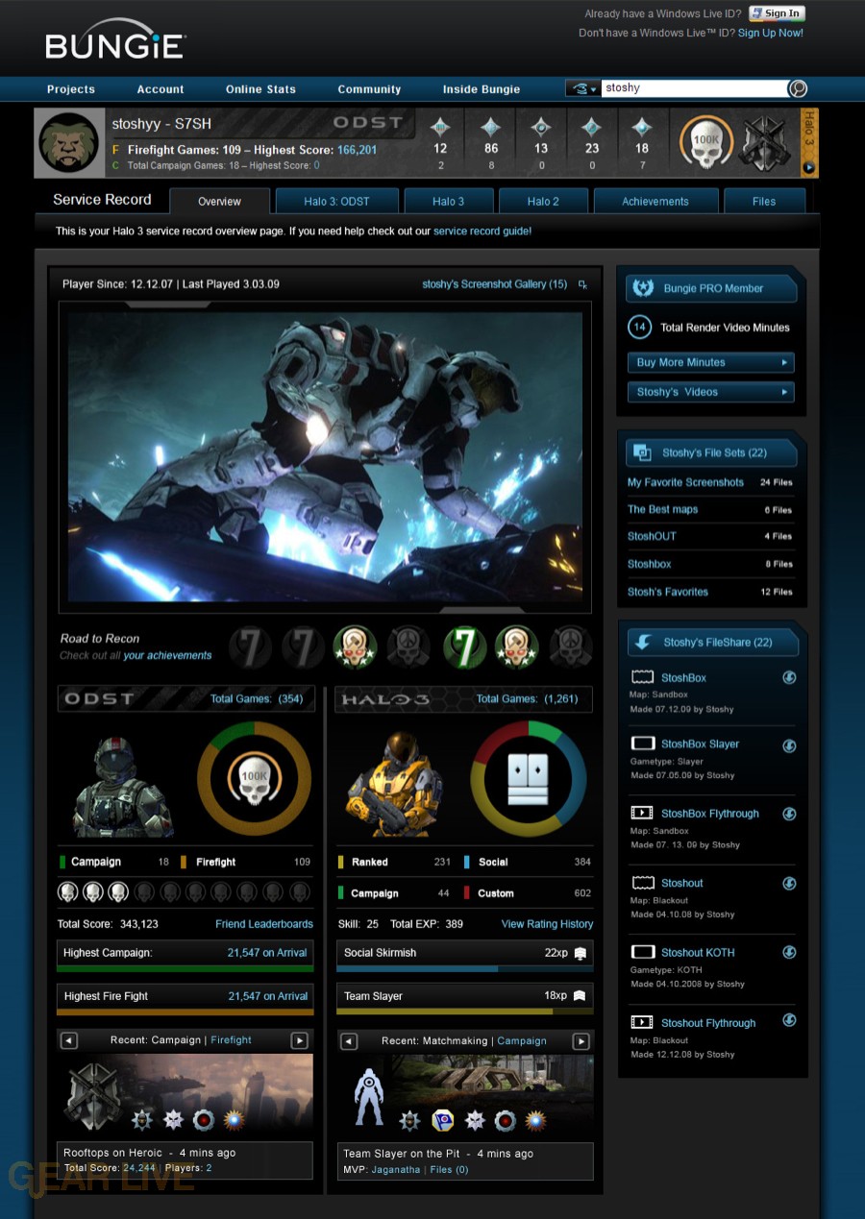This screenshot has width=865, height=1219.
Task: Click the Stoshy's FileShare header arrow icon
Action: (x=642, y=642)
